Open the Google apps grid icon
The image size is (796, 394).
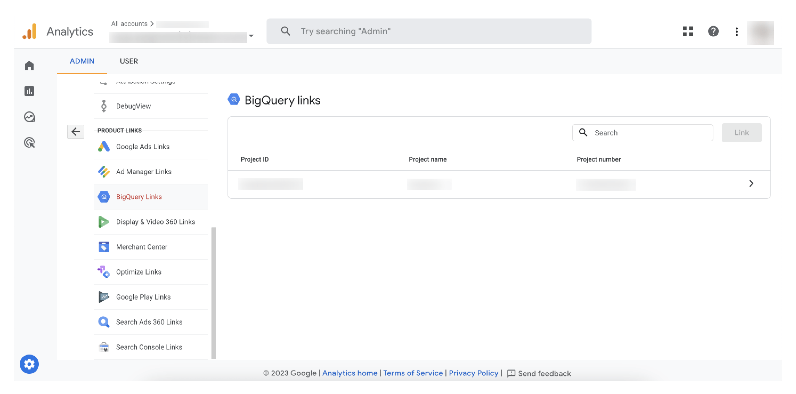(x=688, y=31)
